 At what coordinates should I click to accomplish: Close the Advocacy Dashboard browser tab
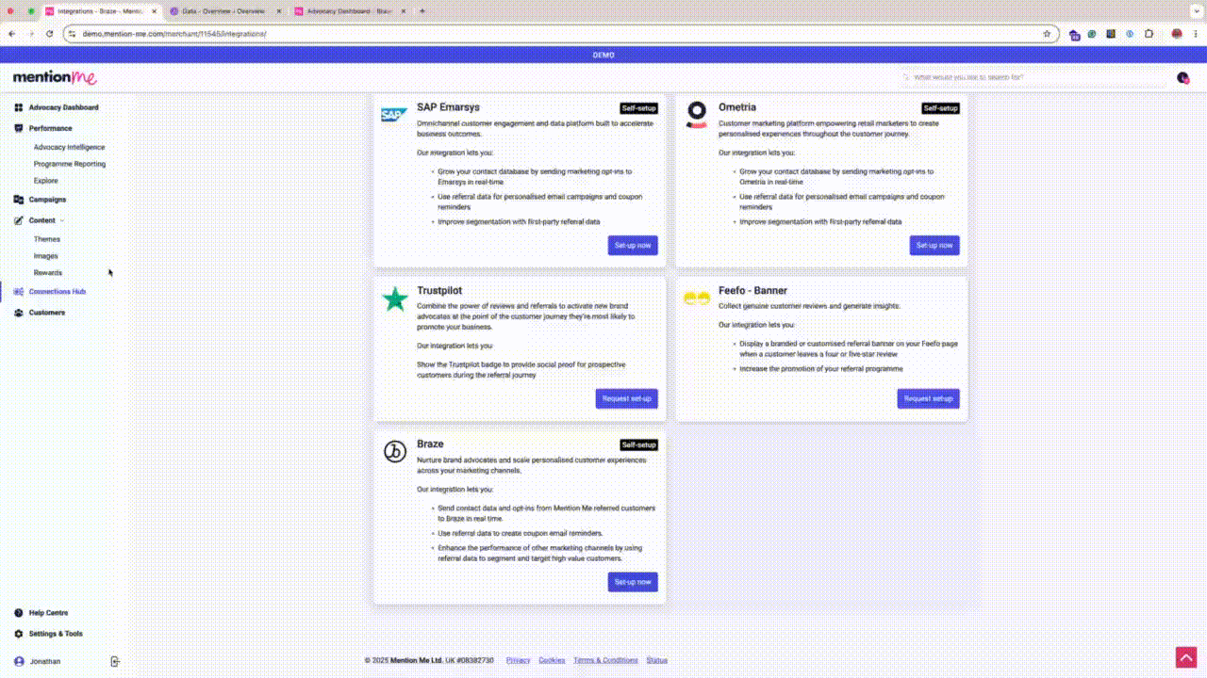tap(403, 11)
